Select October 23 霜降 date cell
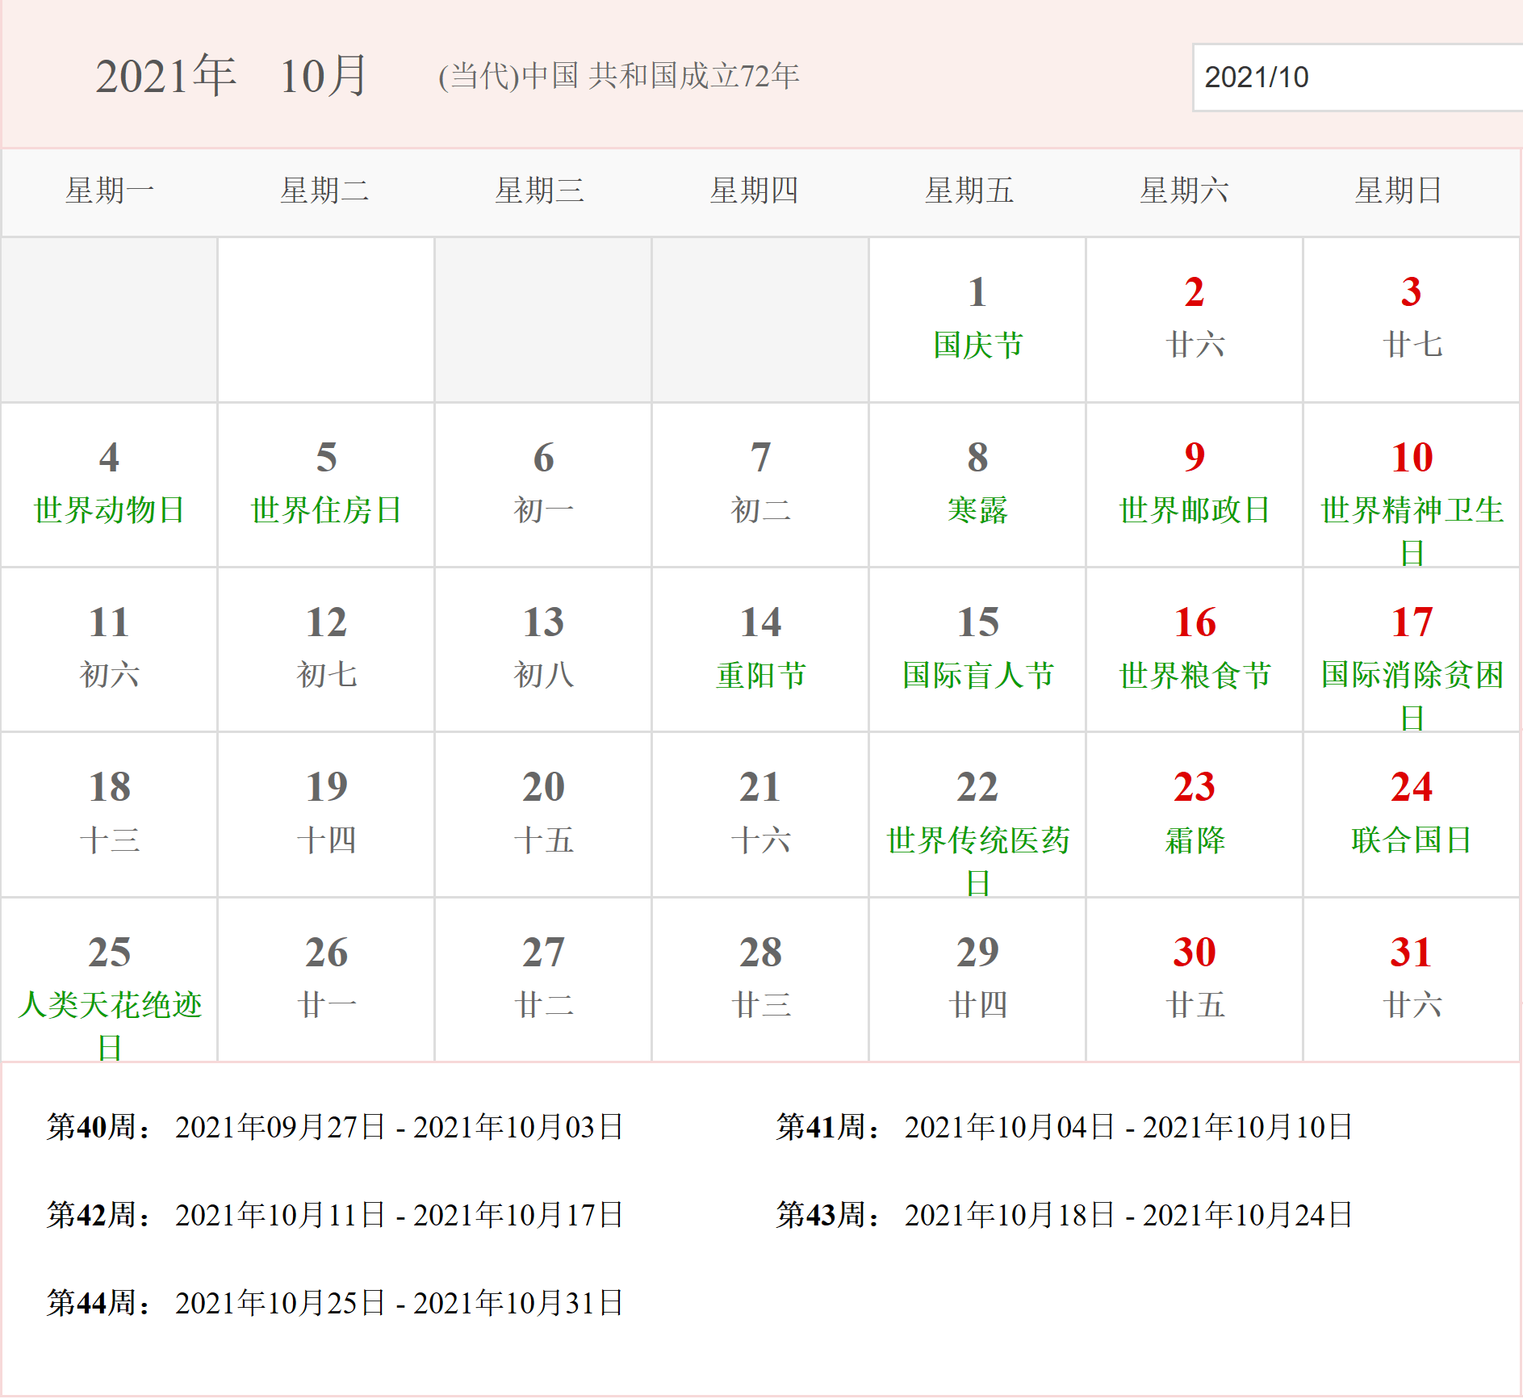 point(1195,815)
